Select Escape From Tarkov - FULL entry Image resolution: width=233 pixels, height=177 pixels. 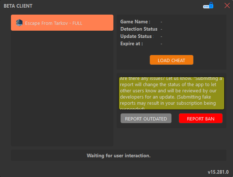(x=62, y=23)
